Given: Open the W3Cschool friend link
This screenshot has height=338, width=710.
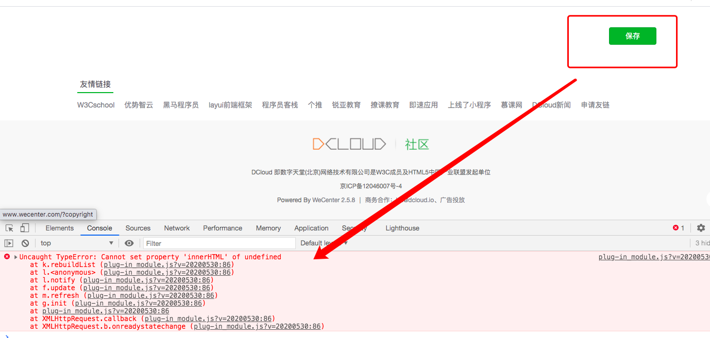Looking at the screenshot, I should 96,105.
